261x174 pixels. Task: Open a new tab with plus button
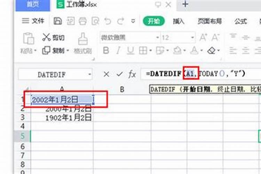point(185,4)
